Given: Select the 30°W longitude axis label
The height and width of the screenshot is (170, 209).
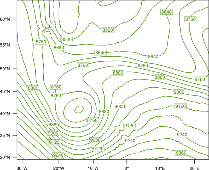Looking at the screenshot, I should 22,168.
